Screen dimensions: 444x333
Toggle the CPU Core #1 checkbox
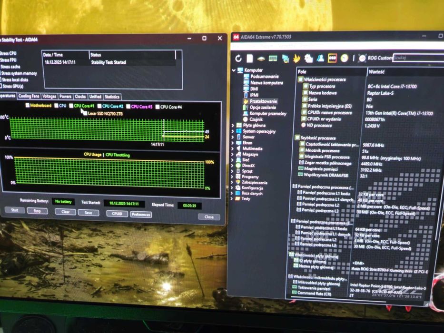(x=71, y=106)
